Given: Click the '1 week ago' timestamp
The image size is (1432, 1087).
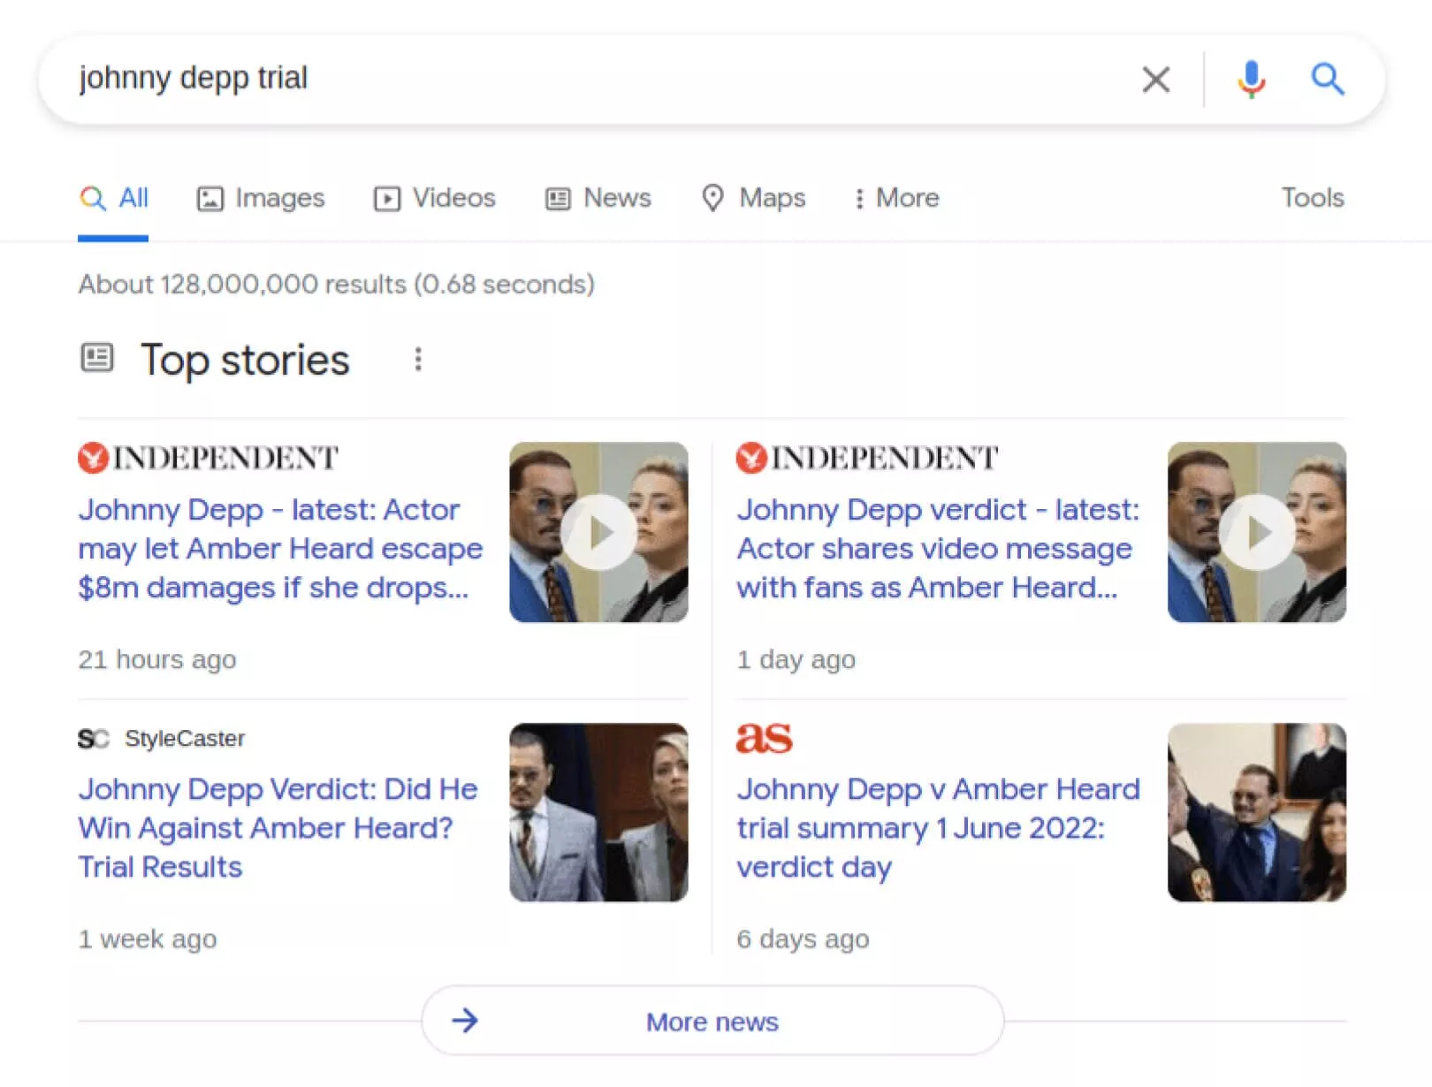Looking at the screenshot, I should (x=148, y=939).
